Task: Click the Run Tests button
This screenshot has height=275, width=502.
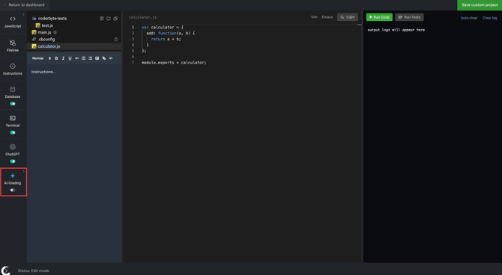Action: [410, 17]
